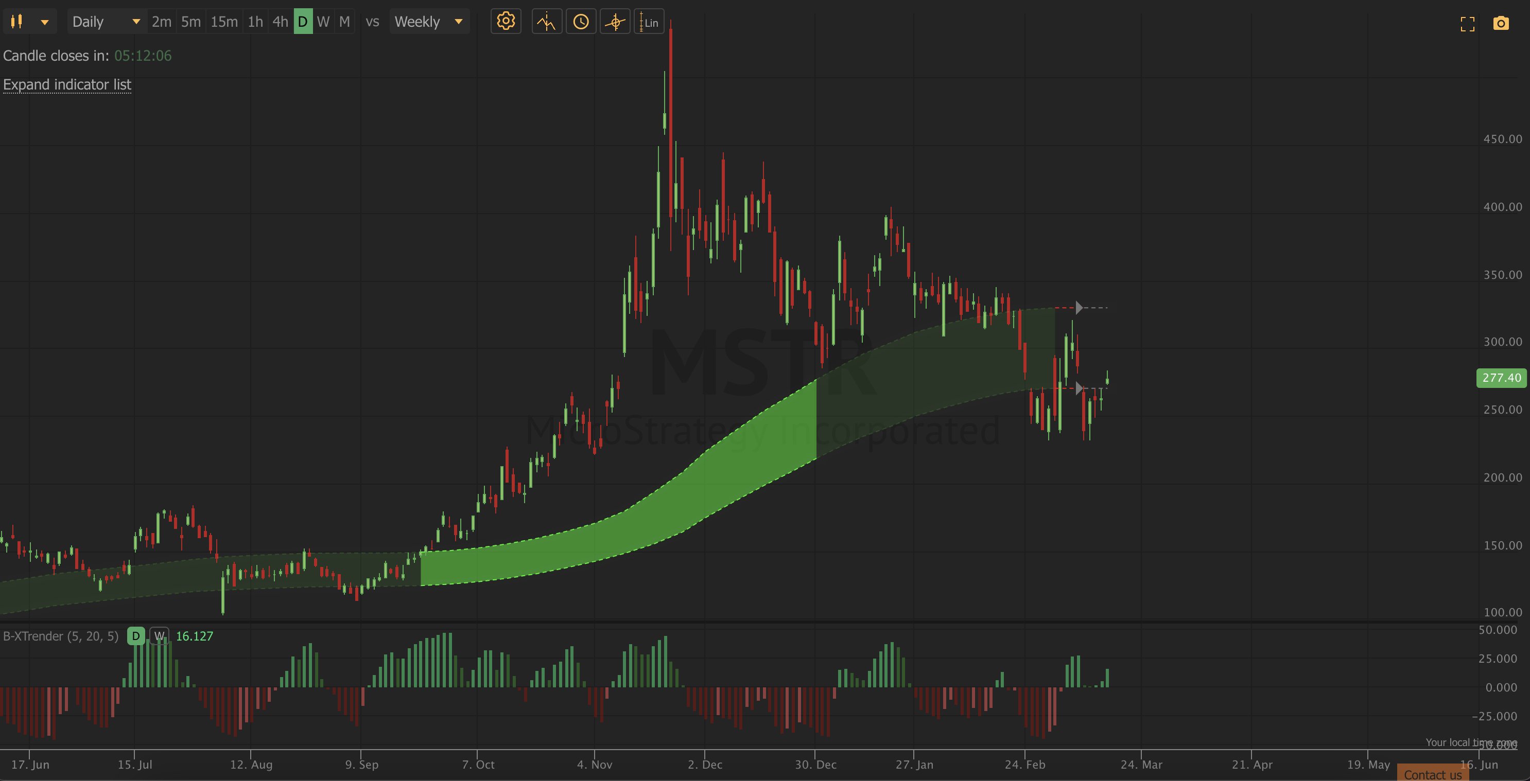Click the clock countdown icon
The width and height of the screenshot is (1530, 781).
581,22
